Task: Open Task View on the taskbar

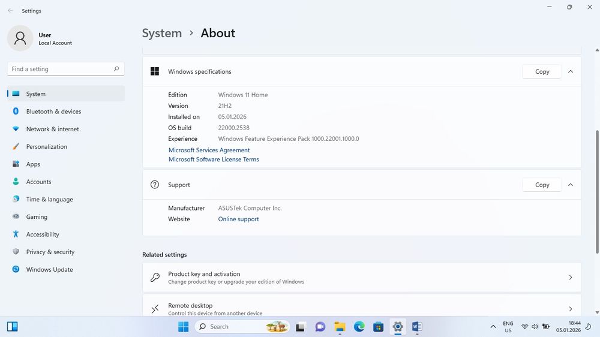Action: [301, 327]
